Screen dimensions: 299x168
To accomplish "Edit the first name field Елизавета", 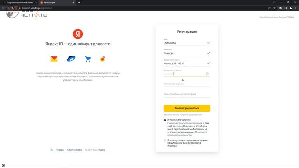I will [187, 43].
